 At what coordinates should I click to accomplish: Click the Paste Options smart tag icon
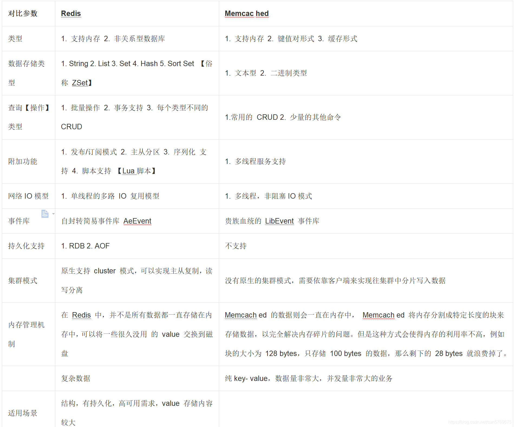45,214
